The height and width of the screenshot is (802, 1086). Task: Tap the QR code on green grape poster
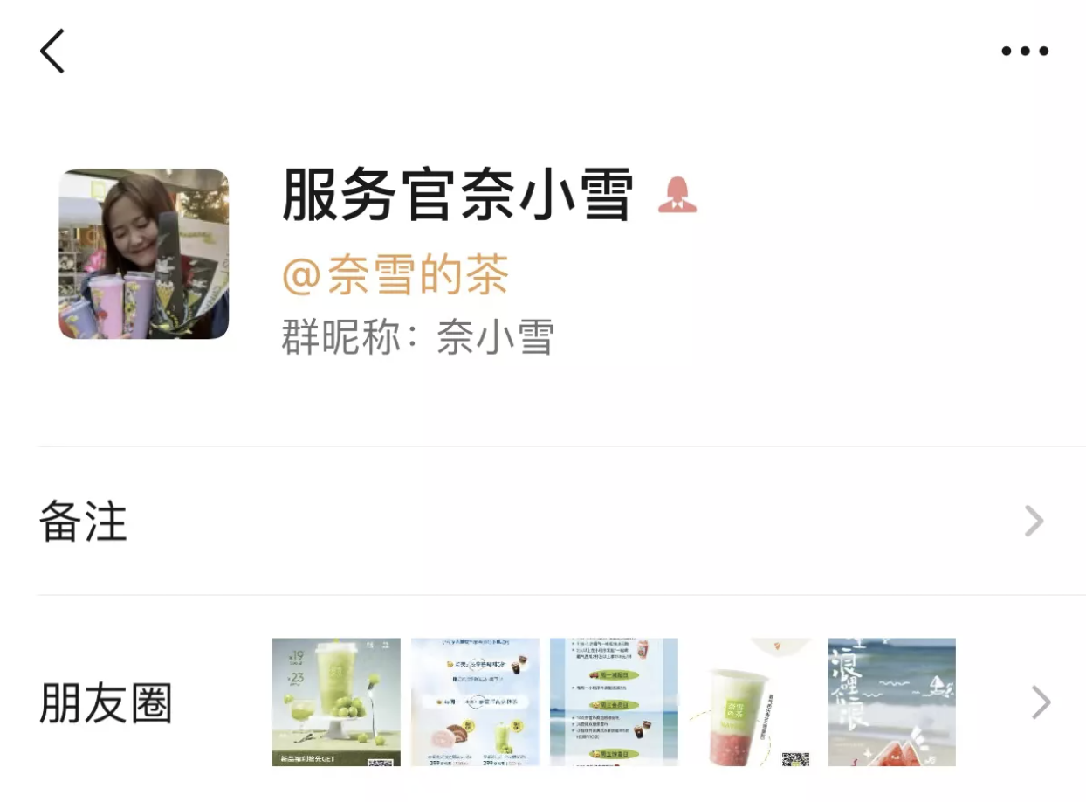pos(381,762)
